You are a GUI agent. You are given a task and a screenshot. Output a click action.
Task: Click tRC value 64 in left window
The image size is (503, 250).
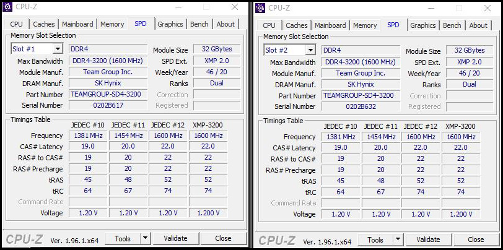pyautogui.click(x=88, y=191)
